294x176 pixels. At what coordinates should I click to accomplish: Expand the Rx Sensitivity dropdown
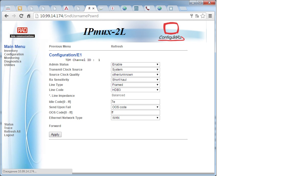click(135, 80)
